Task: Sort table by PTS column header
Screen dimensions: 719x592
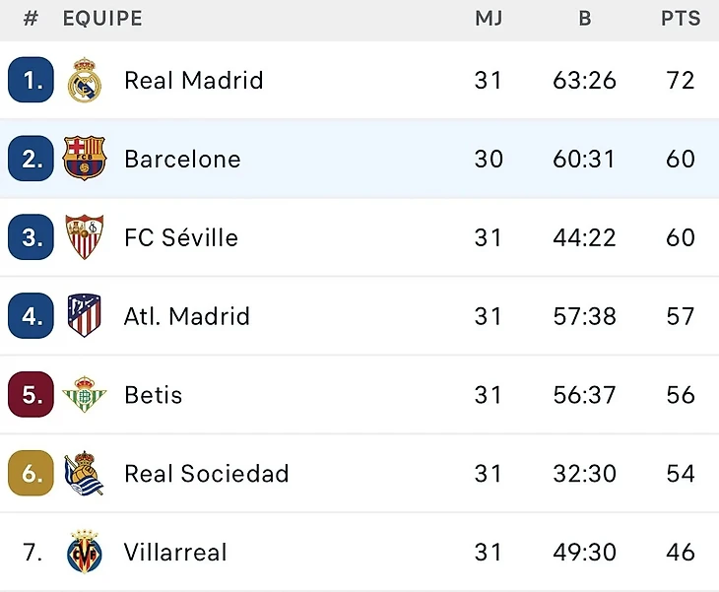Action: 681,19
